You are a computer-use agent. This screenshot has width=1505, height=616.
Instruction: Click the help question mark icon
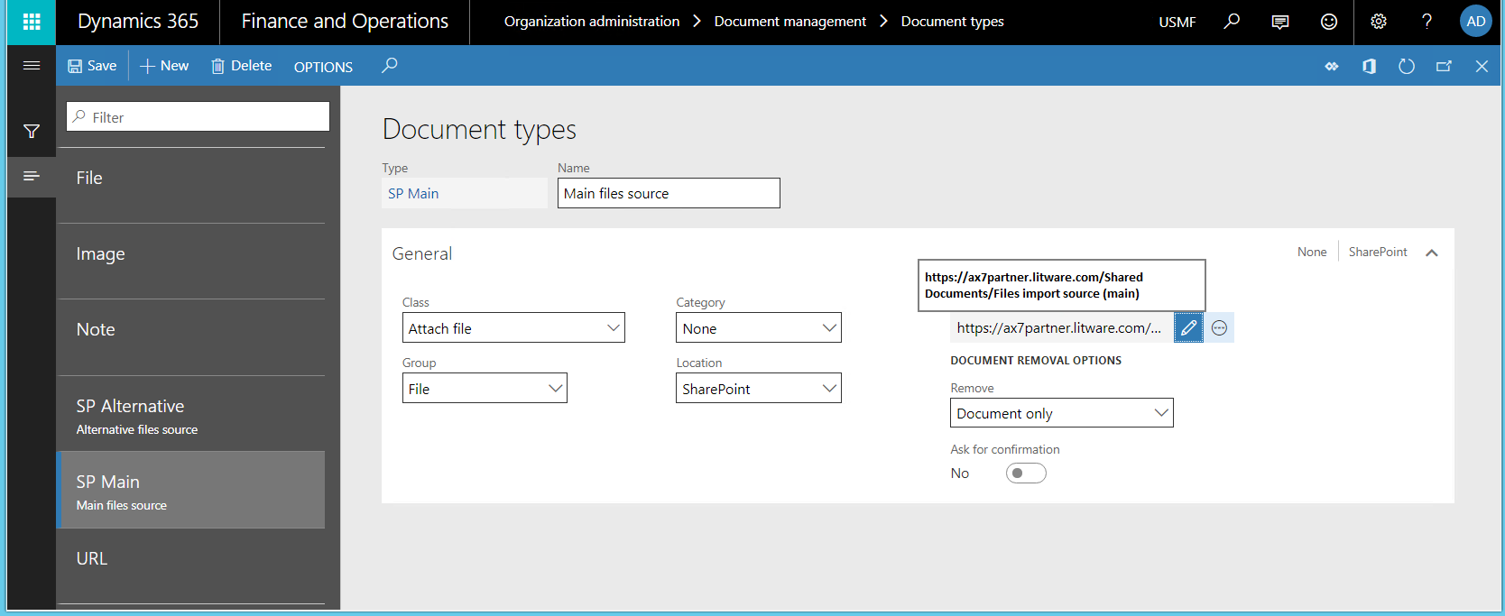click(1427, 22)
